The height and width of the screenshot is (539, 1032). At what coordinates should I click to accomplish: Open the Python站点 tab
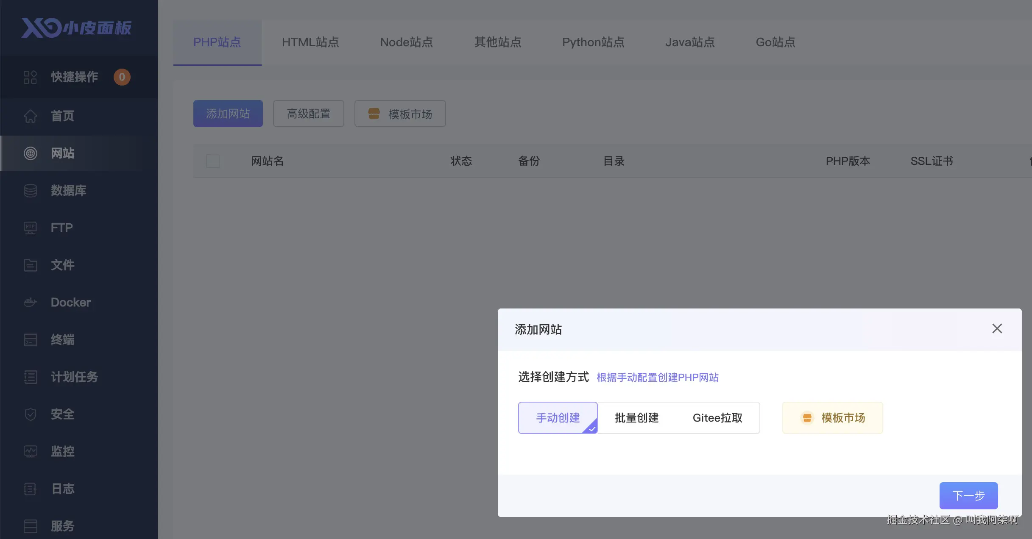pos(593,42)
